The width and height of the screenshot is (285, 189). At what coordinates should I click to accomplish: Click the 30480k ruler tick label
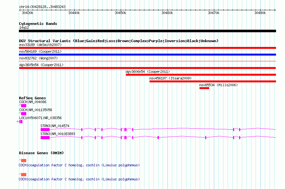click(260, 13)
